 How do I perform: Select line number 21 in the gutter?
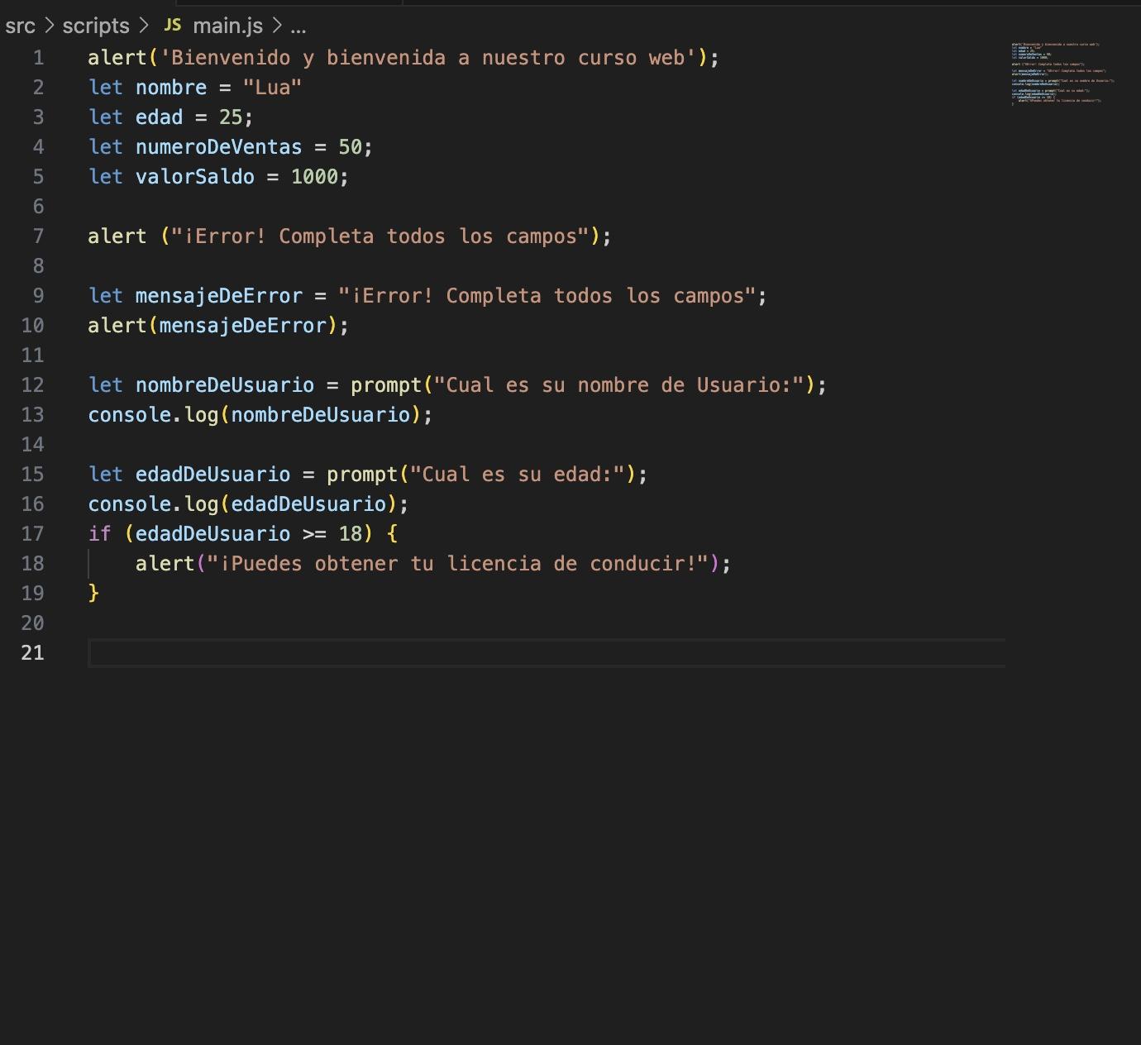32,653
